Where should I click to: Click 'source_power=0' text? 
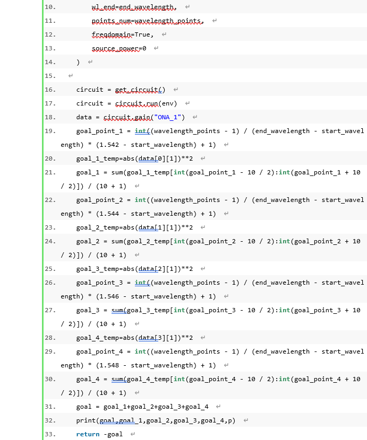point(119,48)
